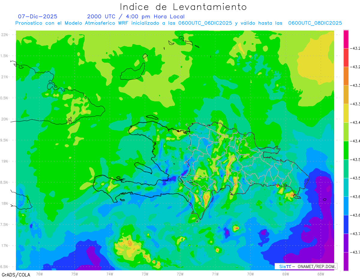Click the time text '2000 UTC / 4:00 pm Hora Local'

(x=136, y=16)
